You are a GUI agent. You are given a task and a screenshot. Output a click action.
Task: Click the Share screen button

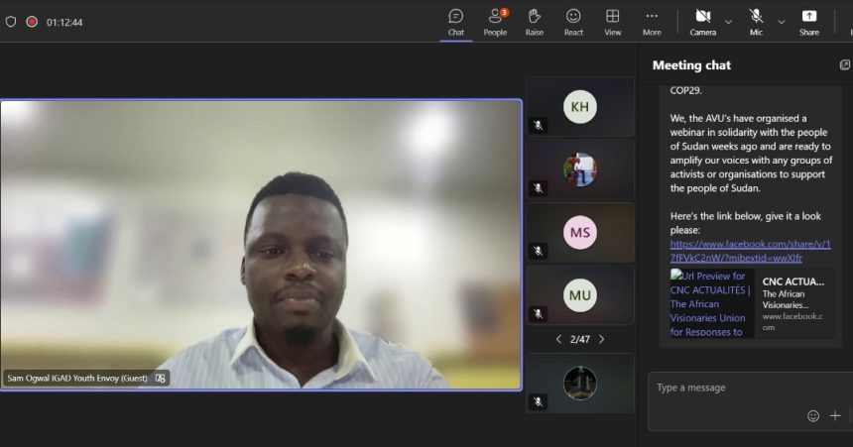click(x=809, y=22)
